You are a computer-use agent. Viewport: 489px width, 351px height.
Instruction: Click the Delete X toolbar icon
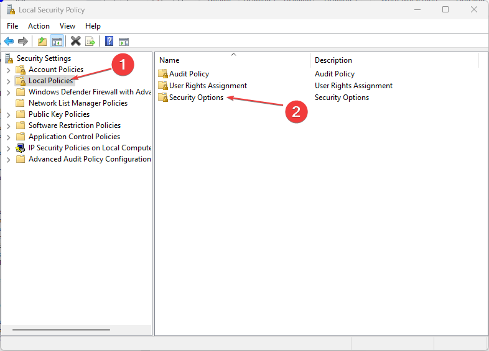(x=75, y=41)
